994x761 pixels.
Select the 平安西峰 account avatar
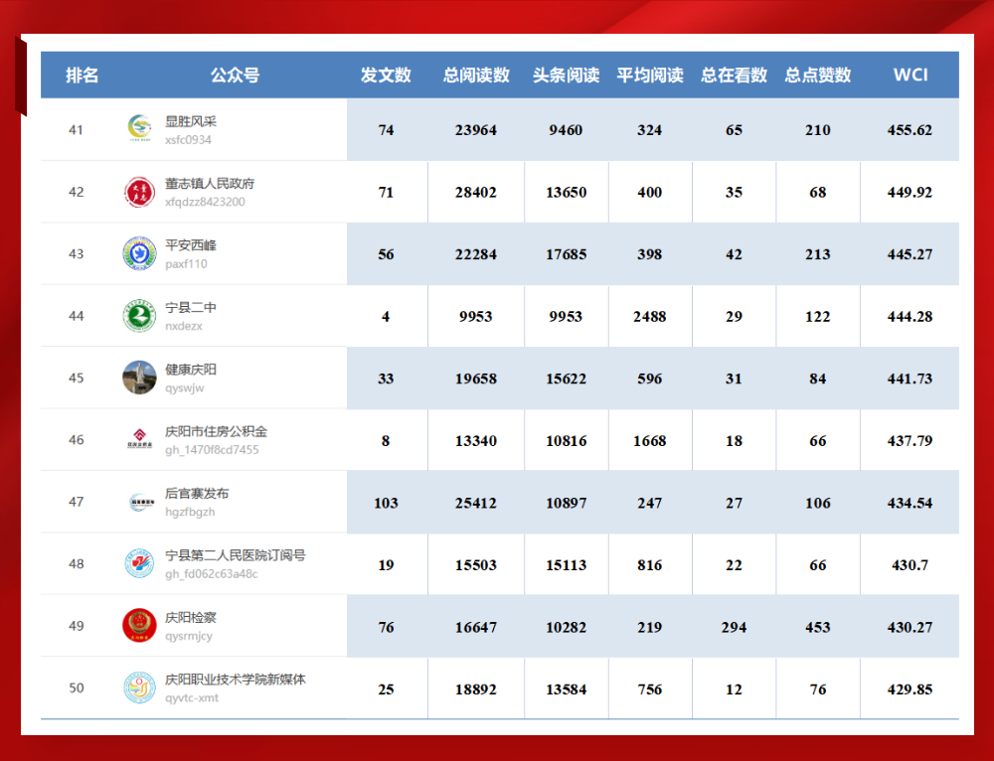(x=139, y=253)
